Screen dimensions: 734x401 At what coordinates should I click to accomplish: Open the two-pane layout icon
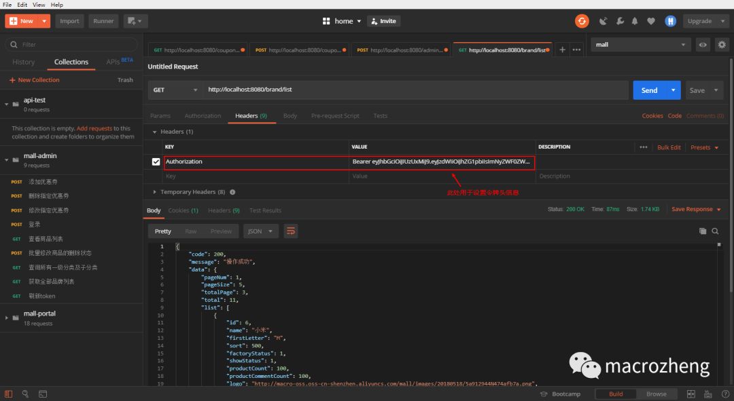coord(691,394)
